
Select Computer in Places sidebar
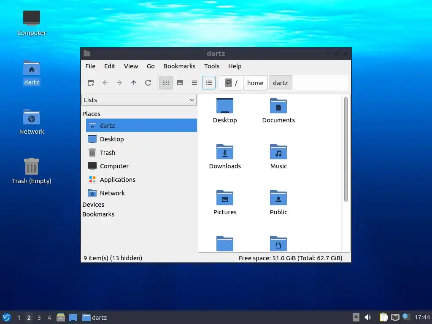point(141,166)
